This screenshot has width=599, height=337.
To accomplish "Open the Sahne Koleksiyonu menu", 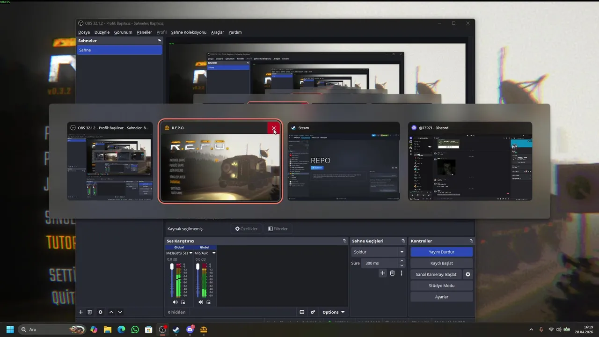I will coord(189,32).
